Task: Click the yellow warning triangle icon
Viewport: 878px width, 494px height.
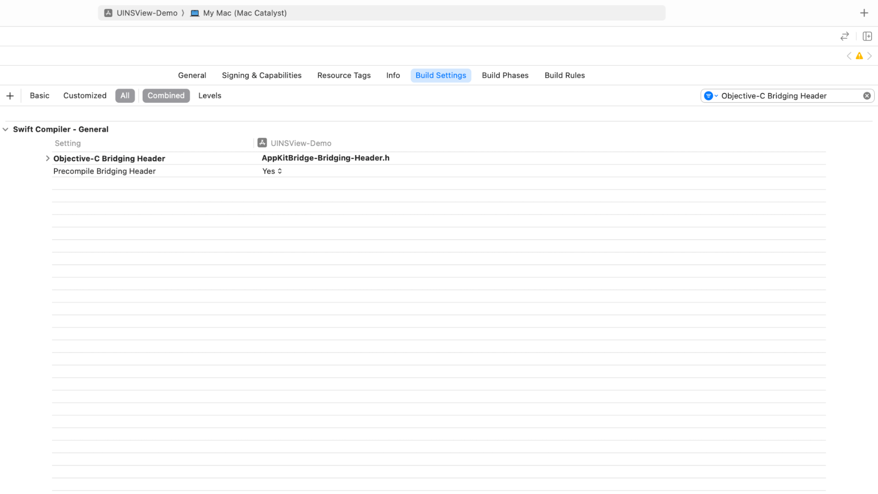Action: click(859, 56)
